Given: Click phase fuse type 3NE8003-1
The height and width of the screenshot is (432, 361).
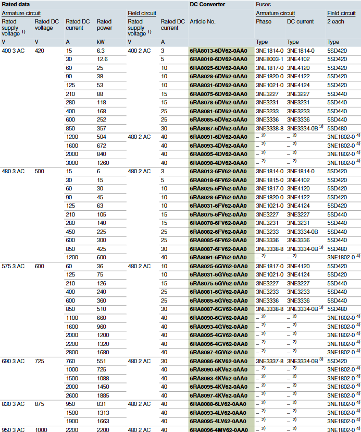Looking at the screenshot, I should pos(270,59).
